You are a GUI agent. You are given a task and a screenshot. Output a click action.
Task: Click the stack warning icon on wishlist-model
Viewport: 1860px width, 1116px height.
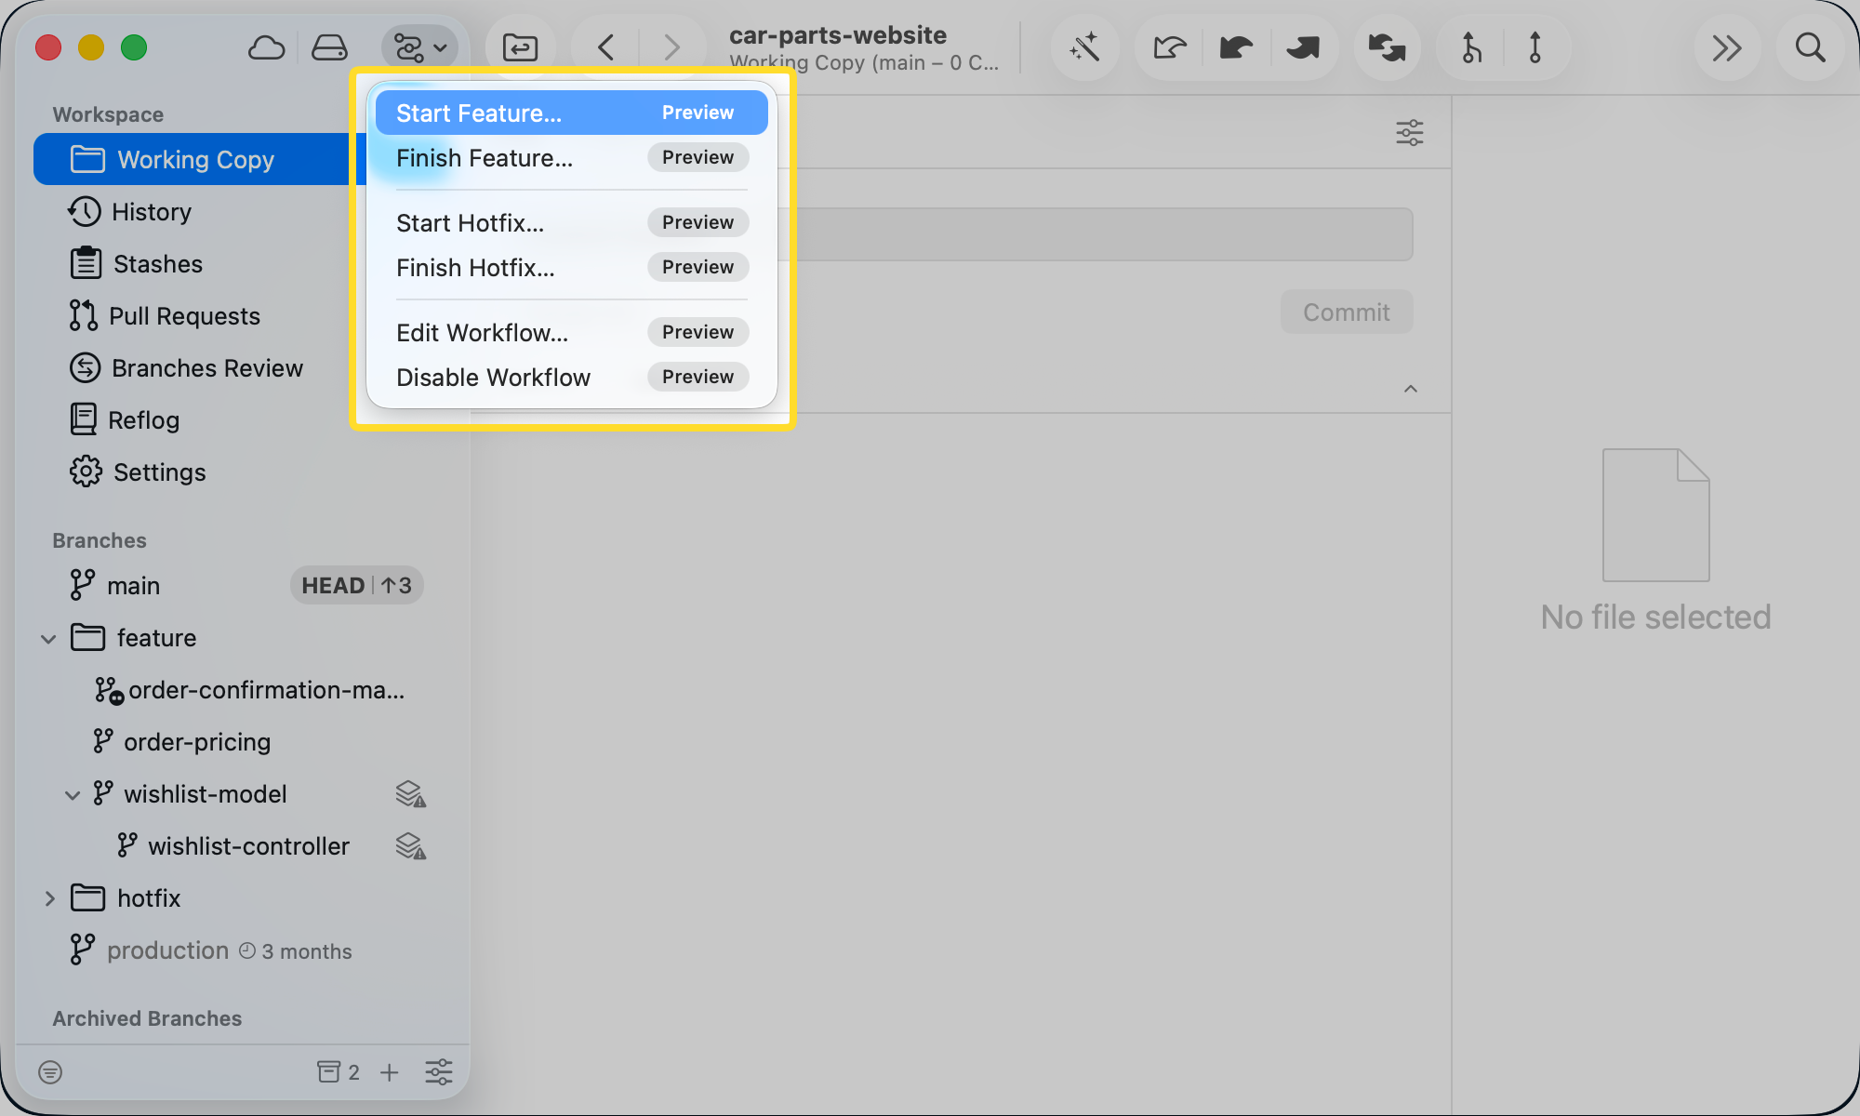pos(410,793)
